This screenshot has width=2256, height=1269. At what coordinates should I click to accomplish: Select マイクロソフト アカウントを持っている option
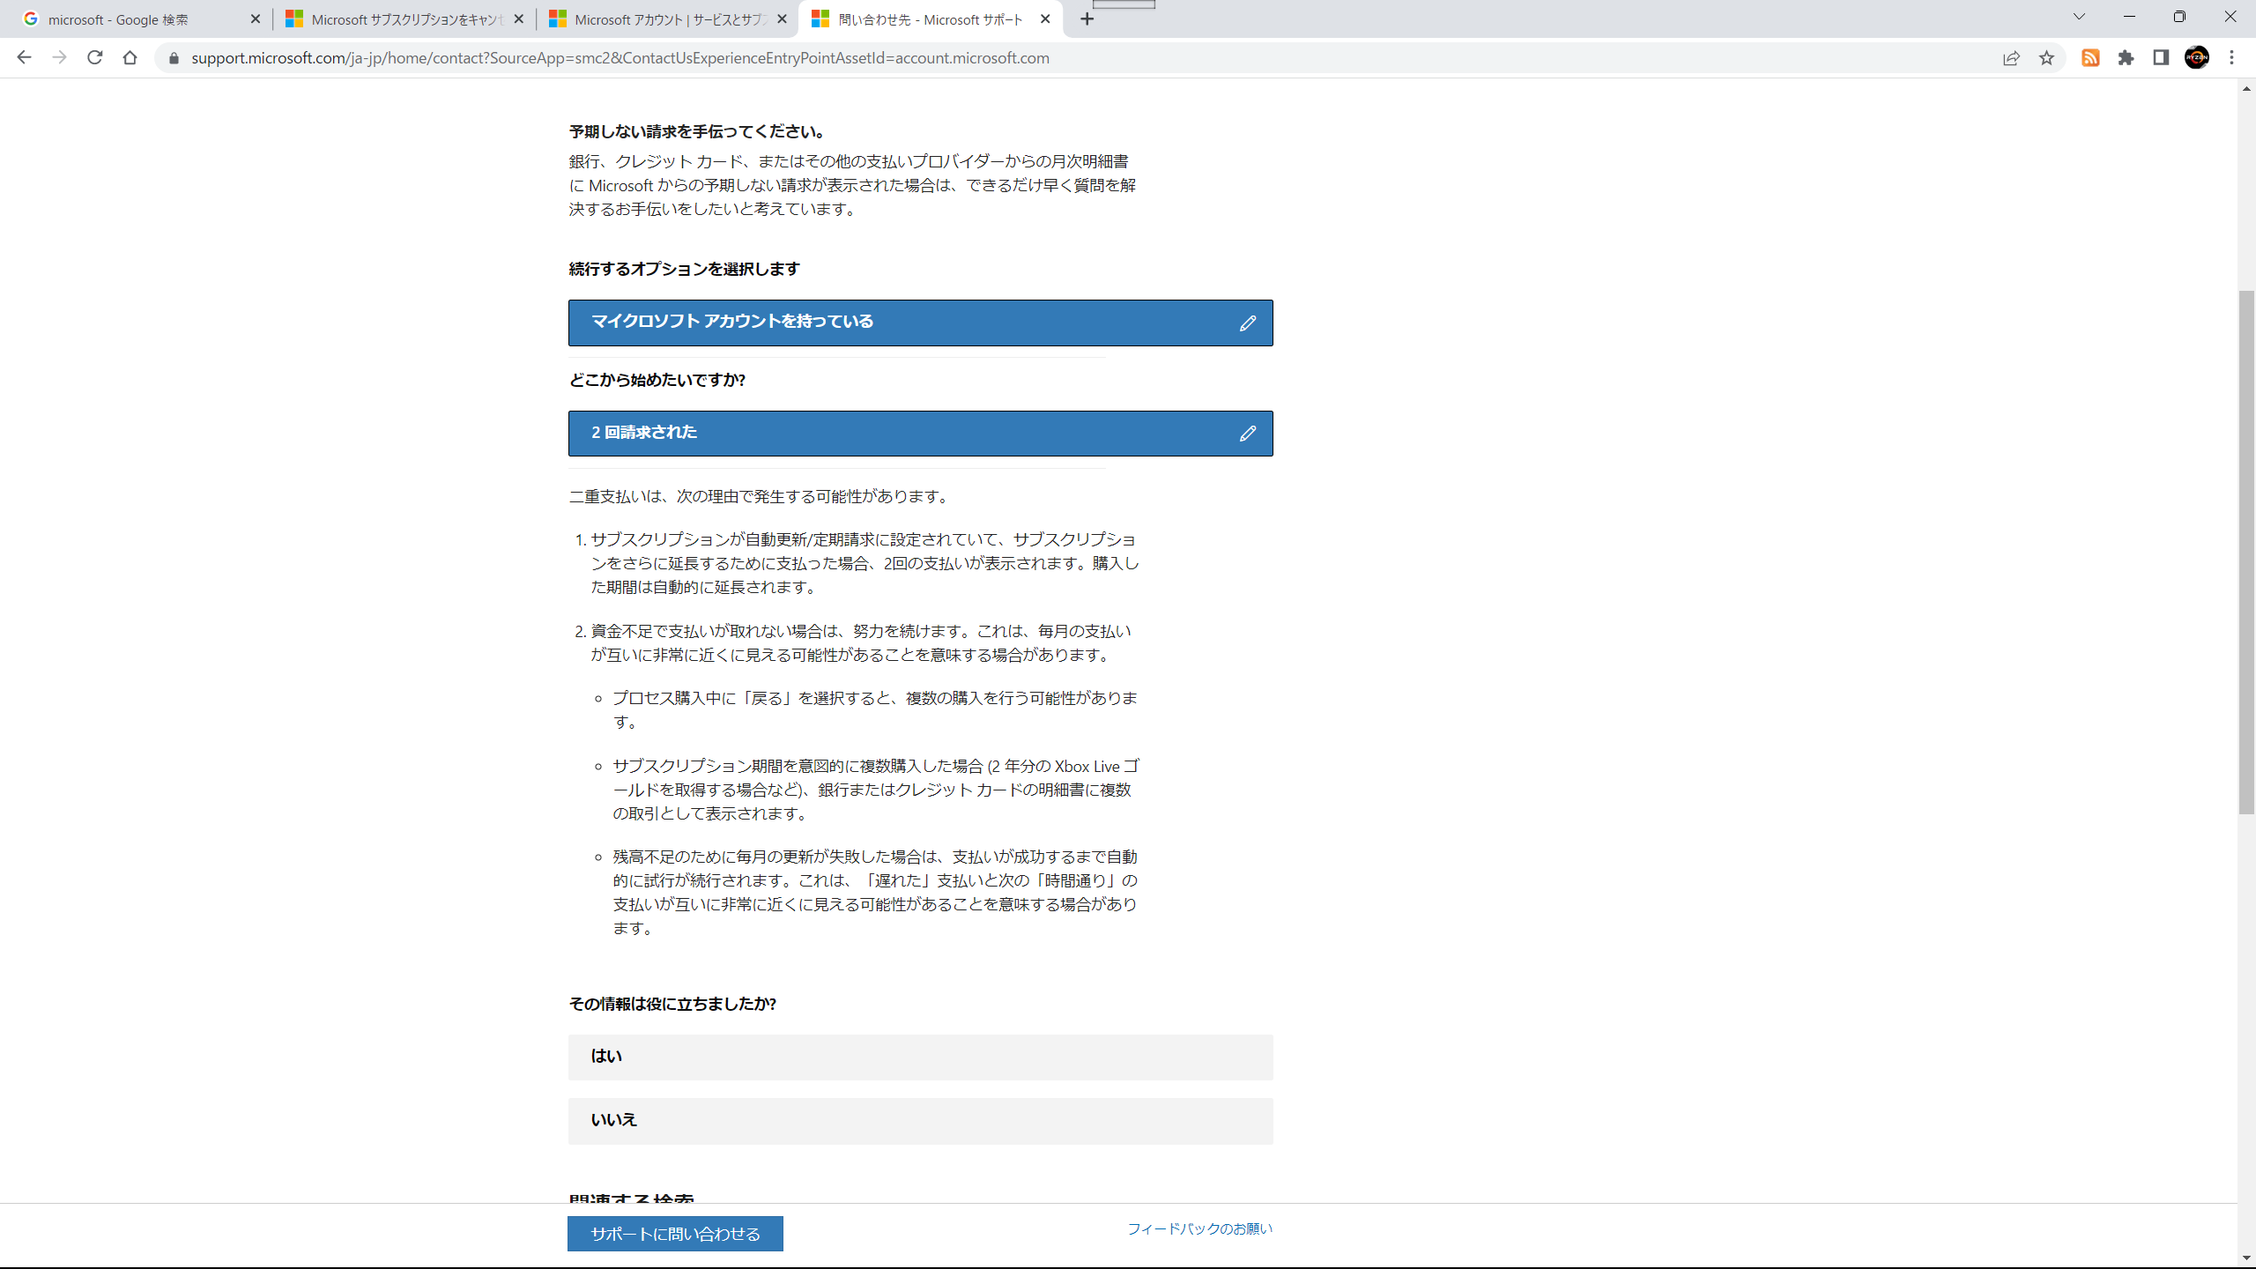pos(920,323)
